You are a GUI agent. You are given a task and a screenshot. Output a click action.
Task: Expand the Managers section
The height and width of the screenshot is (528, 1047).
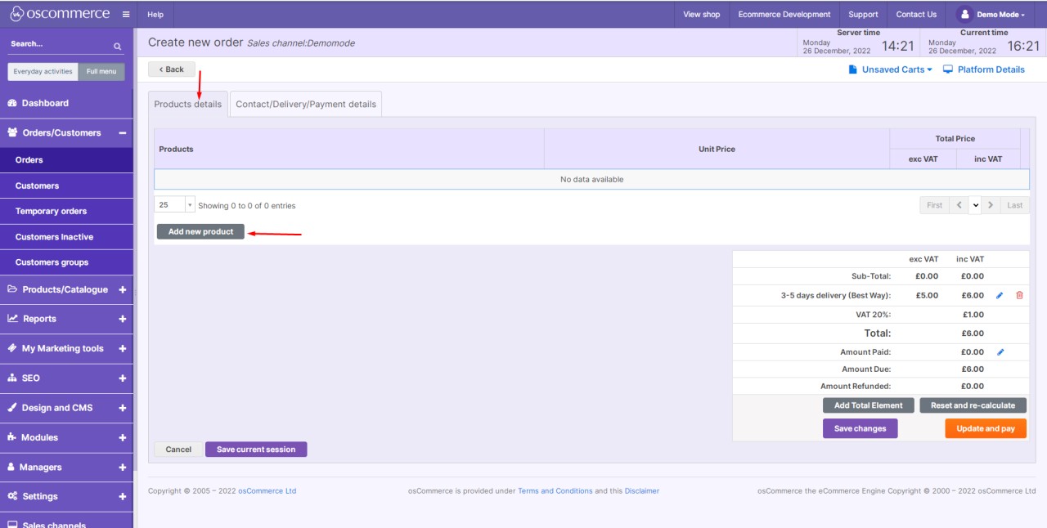pyautogui.click(x=123, y=467)
